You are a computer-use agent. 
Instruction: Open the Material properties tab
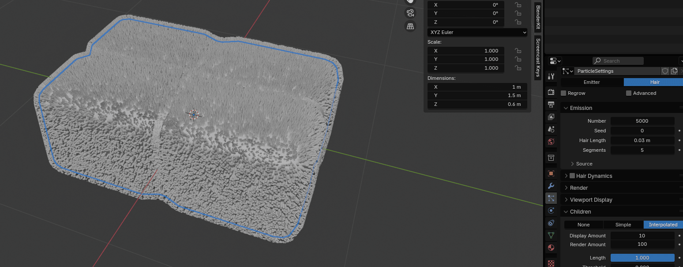pyautogui.click(x=551, y=248)
